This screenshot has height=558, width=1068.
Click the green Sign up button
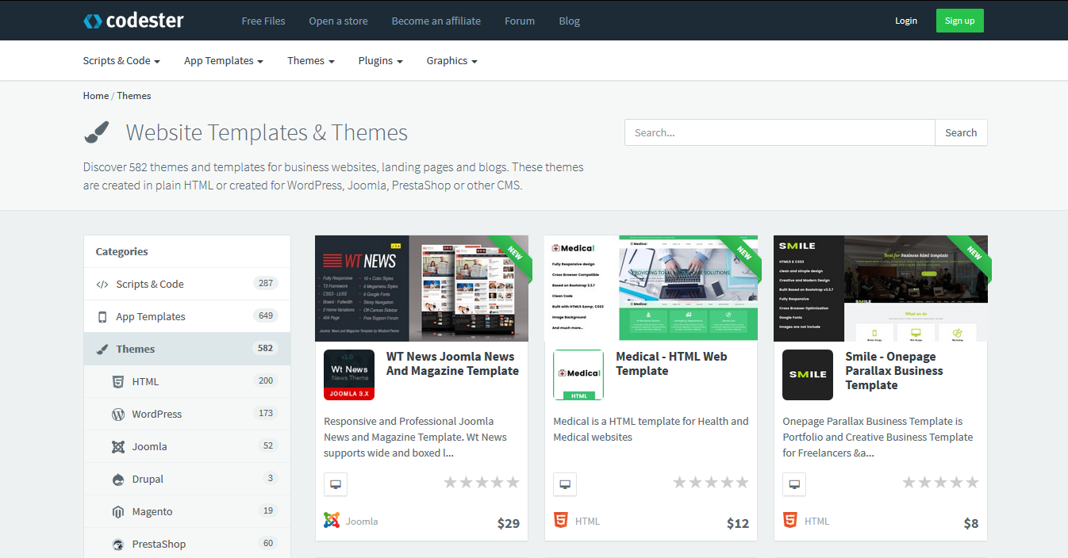pos(959,21)
